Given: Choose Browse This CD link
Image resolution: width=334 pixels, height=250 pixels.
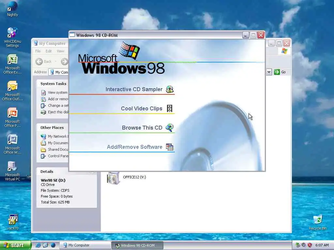Looking at the screenshot, I should (x=142, y=128).
